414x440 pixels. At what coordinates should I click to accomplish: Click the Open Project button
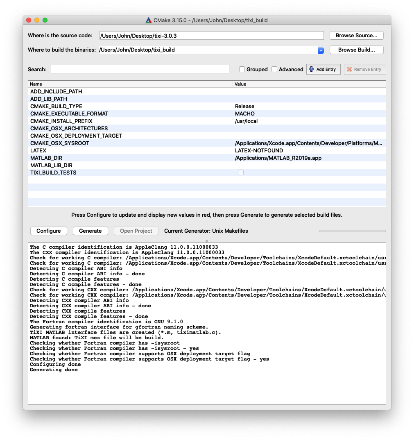[136, 231]
